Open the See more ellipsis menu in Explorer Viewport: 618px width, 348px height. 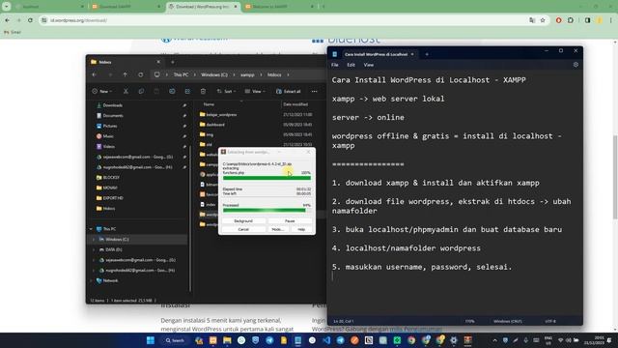(314, 91)
